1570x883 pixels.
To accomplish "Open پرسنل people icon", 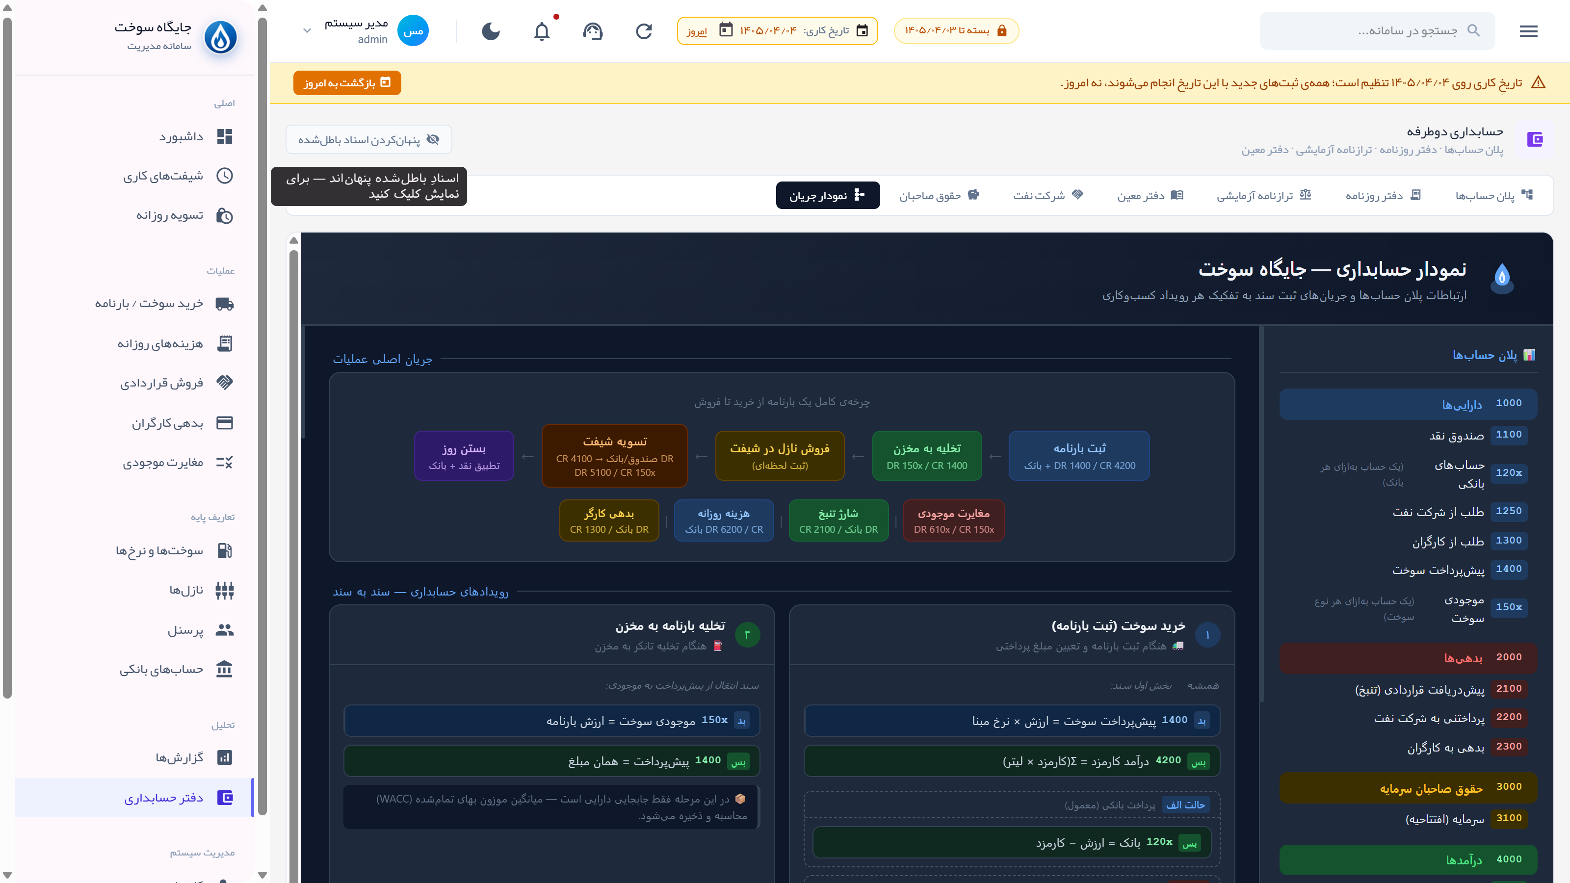I will 225,629.
